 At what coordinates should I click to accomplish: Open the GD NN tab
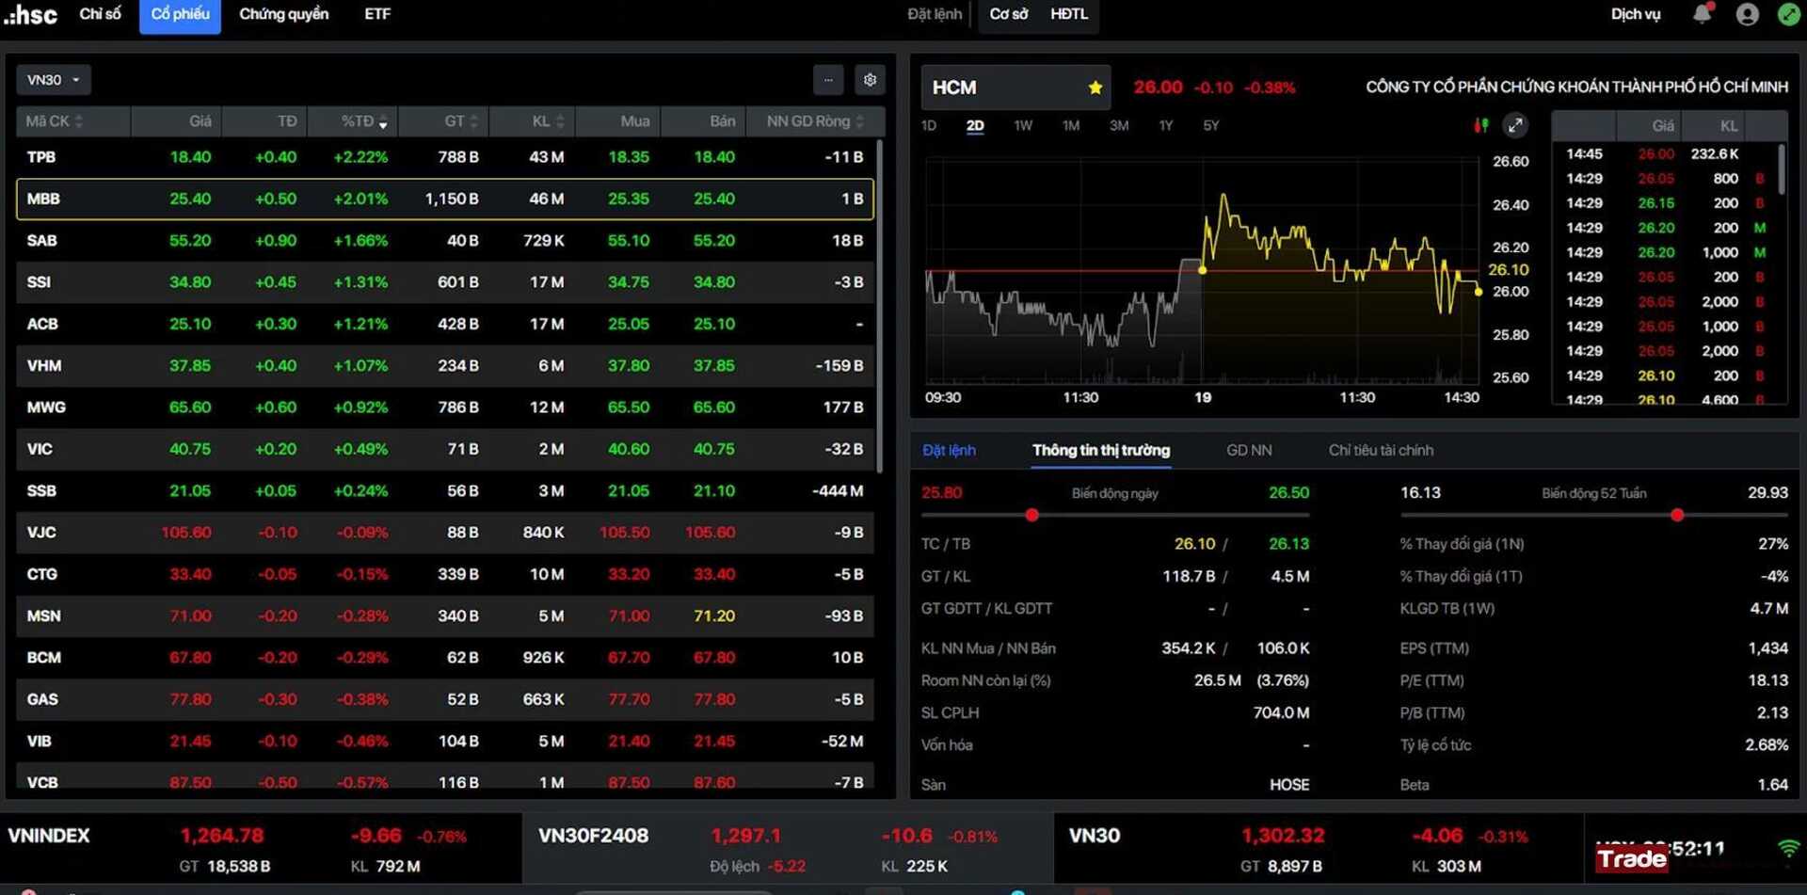click(x=1249, y=450)
